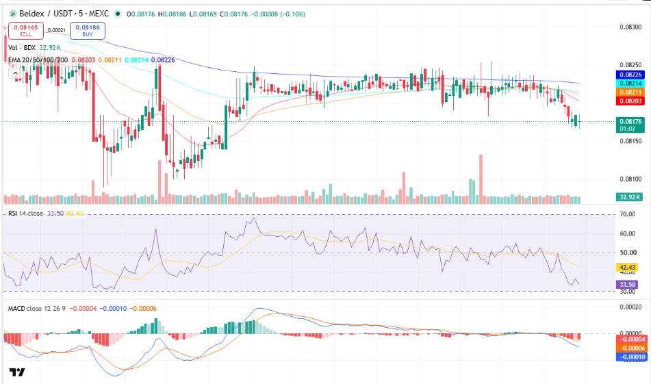651x384 pixels.
Task: Click the 0.08100 price axis tick
Action: click(x=630, y=179)
